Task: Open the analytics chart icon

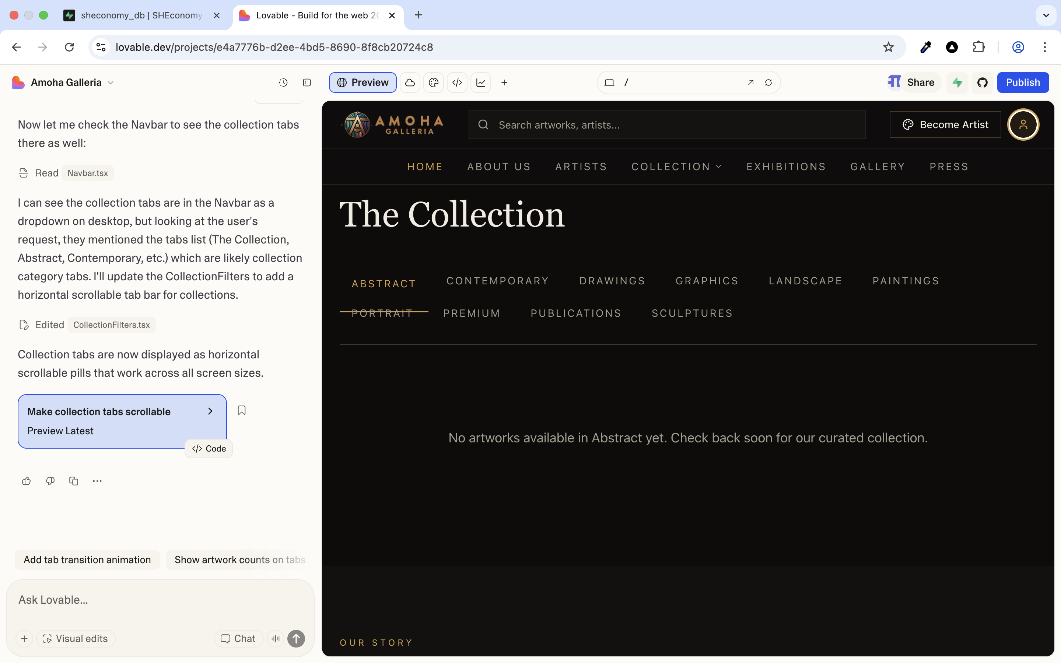Action: [481, 83]
